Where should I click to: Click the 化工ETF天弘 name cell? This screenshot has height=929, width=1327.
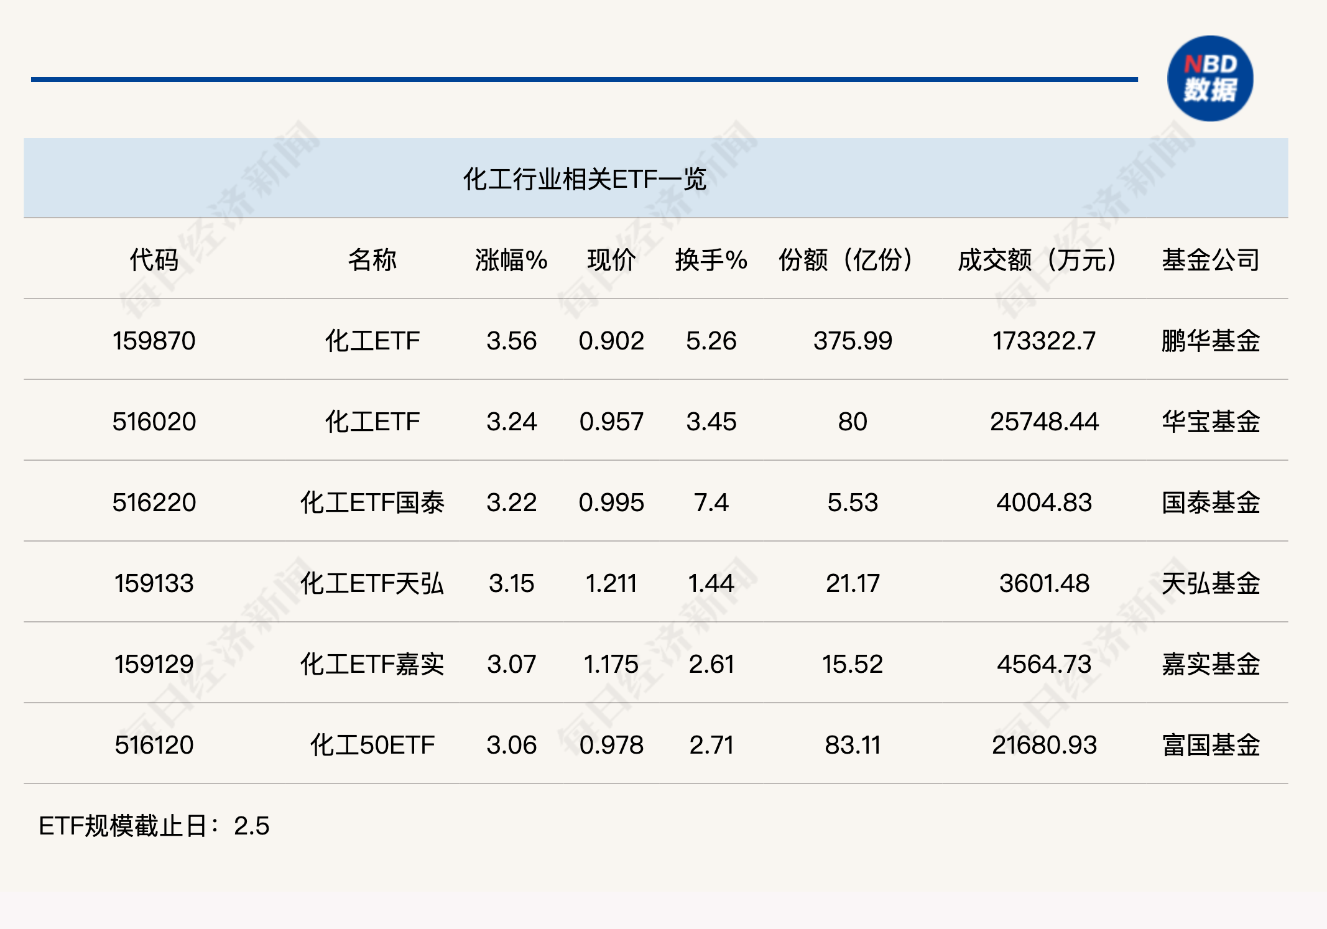pos(372,583)
